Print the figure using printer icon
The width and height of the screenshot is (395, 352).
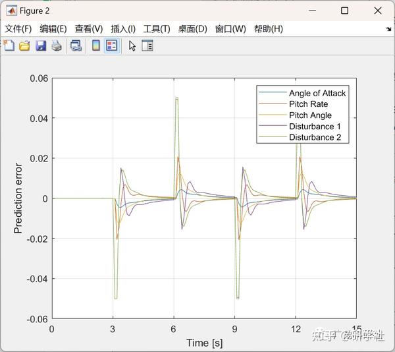(x=57, y=46)
